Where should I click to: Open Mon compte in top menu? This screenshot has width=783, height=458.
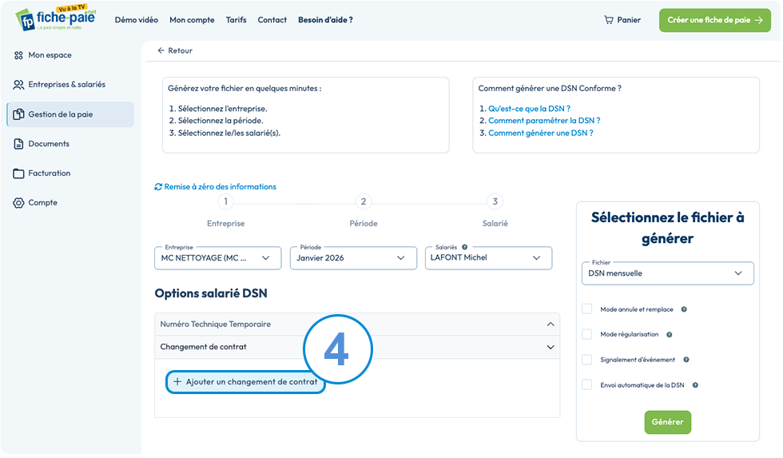pyautogui.click(x=192, y=20)
